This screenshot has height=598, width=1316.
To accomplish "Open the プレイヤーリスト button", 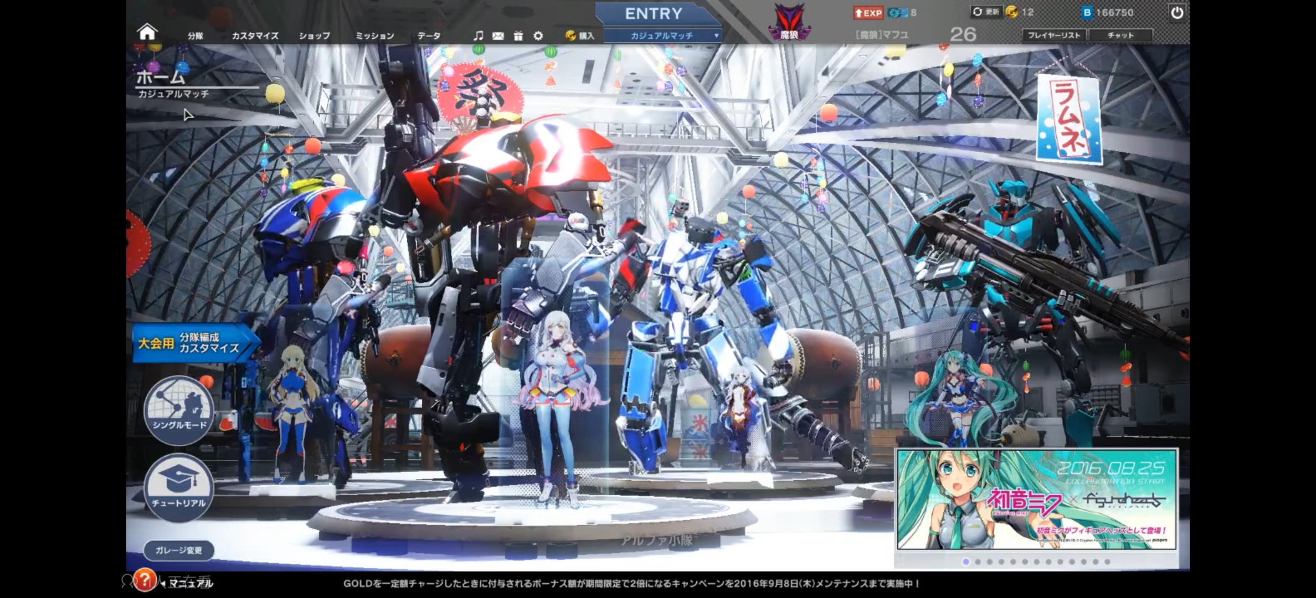I will click(x=1053, y=35).
